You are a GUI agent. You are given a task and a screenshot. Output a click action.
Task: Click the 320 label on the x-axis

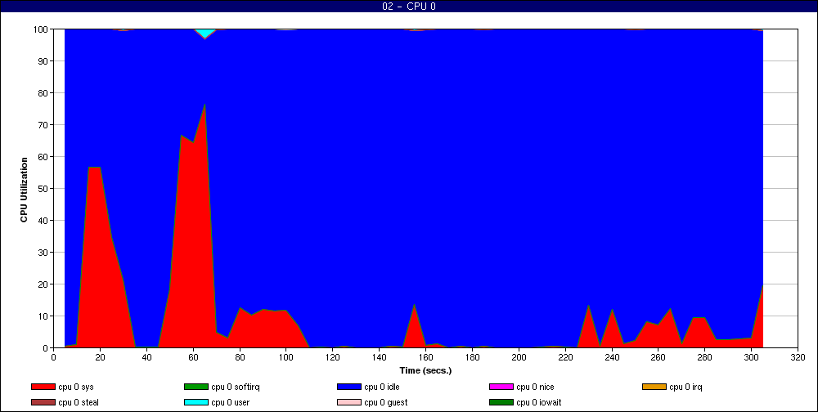point(798,357)
